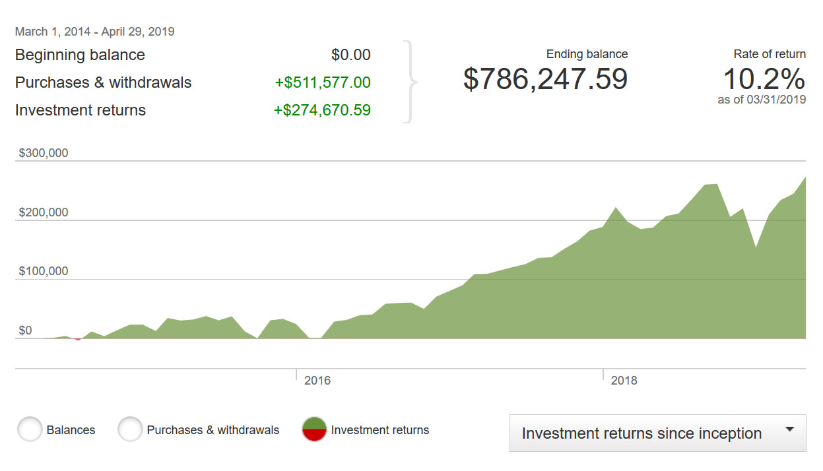Select the Balances radio button

tap(30, 429)
